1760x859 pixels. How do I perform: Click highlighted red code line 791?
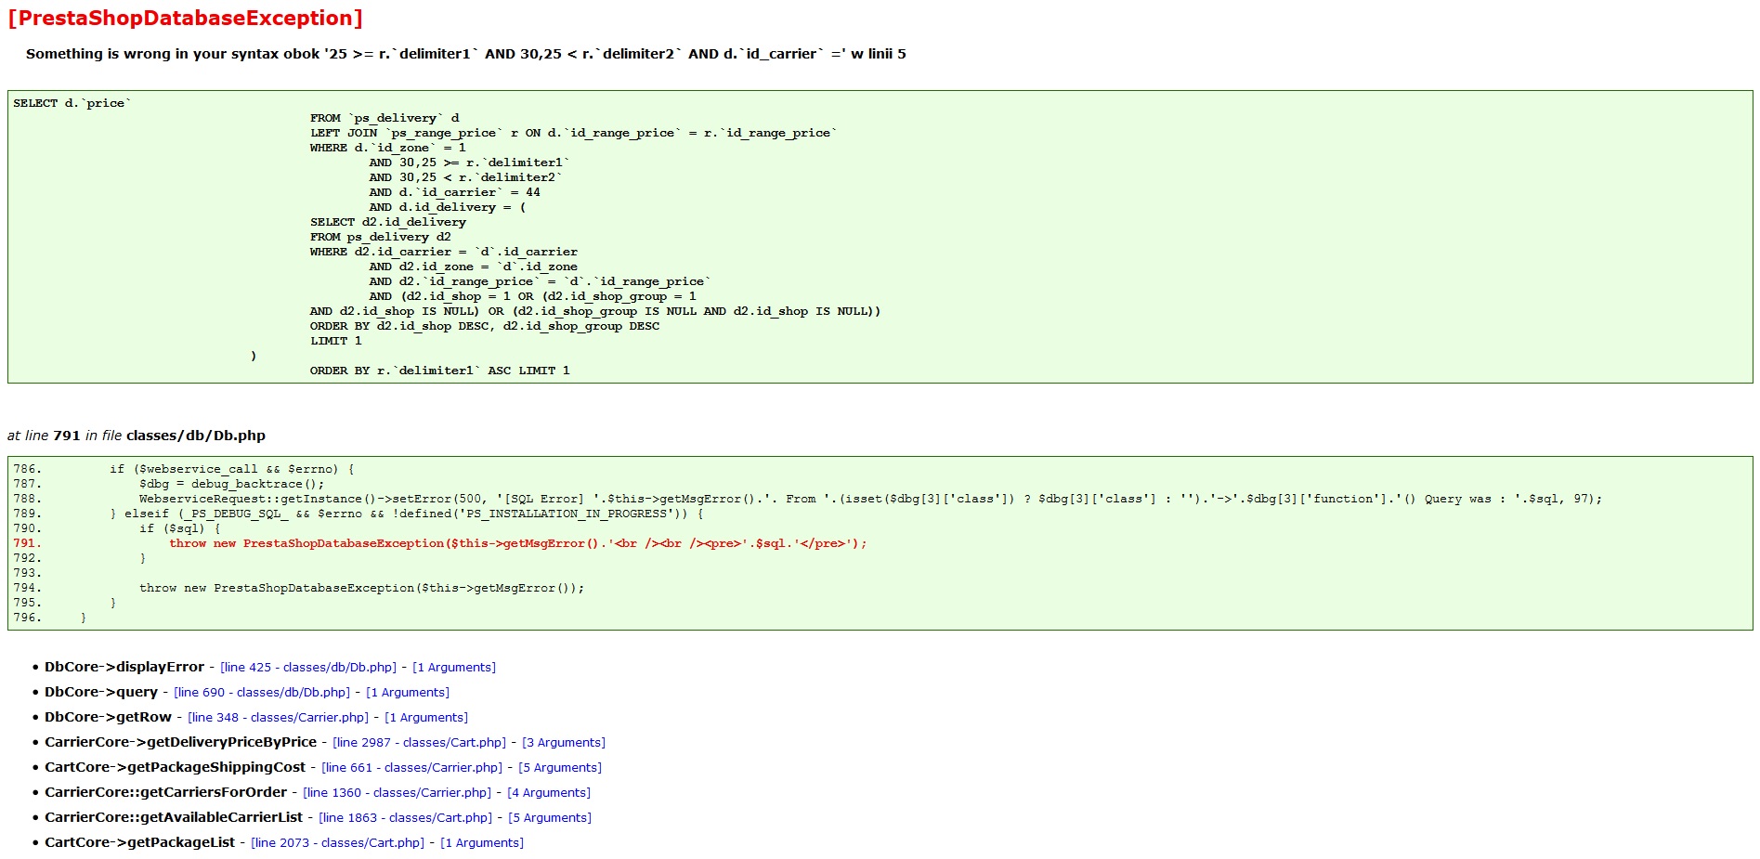tap(517, 543)
